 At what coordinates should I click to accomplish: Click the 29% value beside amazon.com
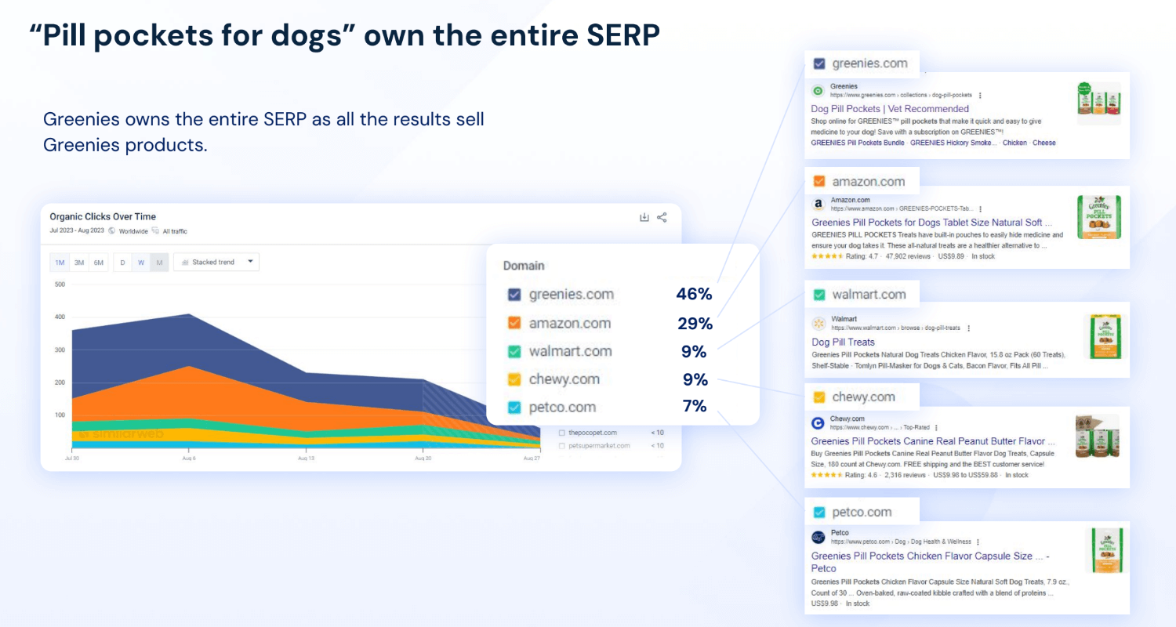click(x=695, y=323)
